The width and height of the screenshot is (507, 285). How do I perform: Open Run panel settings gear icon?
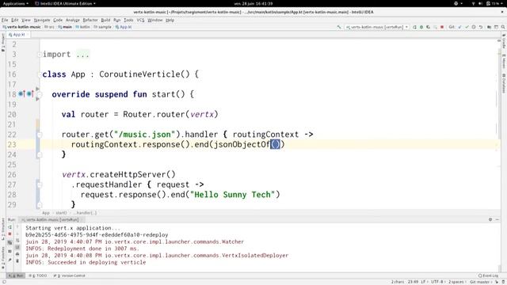pyautogui.click(x=490, y=219)
